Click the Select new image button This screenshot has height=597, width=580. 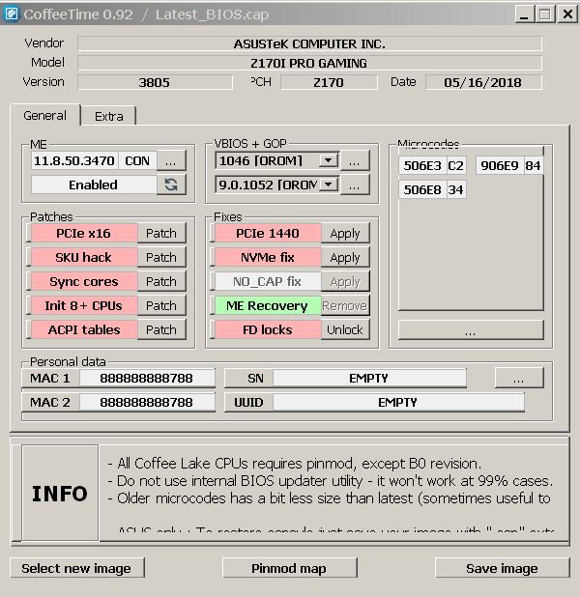pyautogui.click(x=77, y=568)
